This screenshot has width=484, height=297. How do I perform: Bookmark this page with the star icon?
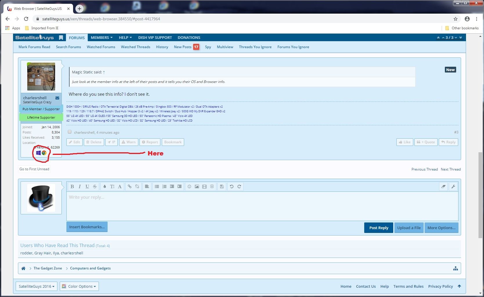click(x=456, y=19)
